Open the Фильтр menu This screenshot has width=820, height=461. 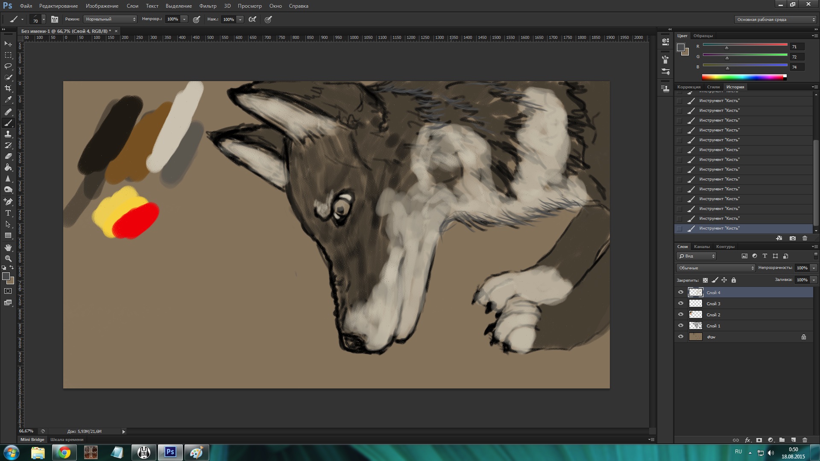[x=208, y=6]
